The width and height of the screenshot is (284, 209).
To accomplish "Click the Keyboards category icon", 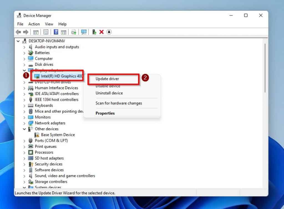I will 31,105.
